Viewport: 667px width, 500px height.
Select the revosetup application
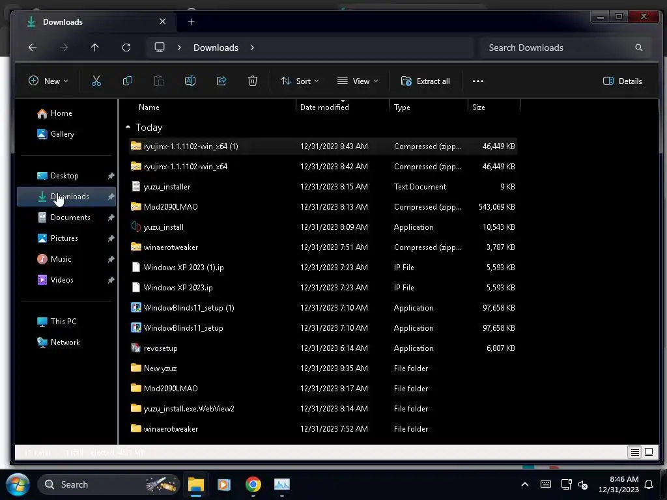323,348
